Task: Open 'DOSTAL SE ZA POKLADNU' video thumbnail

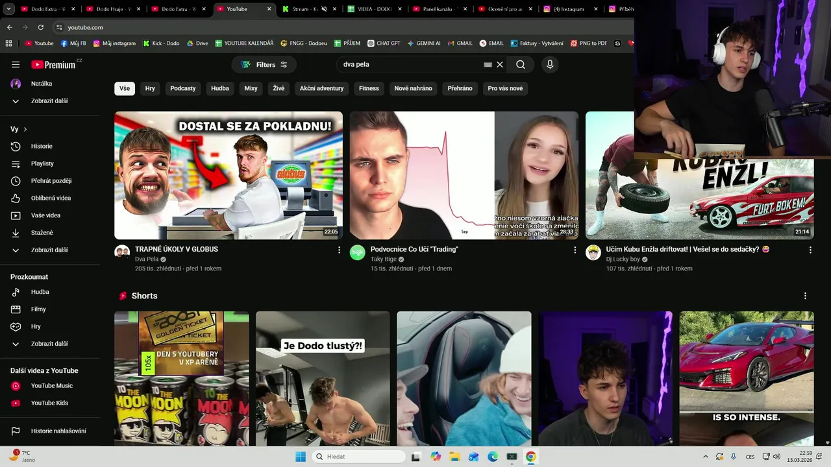Action: point(229,175)
